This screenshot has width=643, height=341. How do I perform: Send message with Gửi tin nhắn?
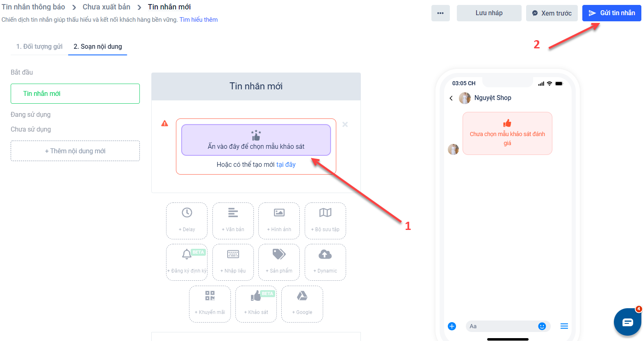coord(612,13)
